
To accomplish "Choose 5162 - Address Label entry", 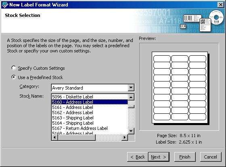I will coord(90,113).
